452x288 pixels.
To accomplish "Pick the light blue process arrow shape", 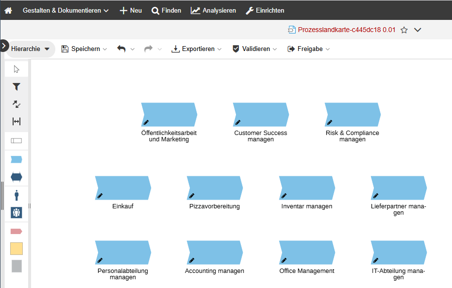I will [x=17, y=159].
